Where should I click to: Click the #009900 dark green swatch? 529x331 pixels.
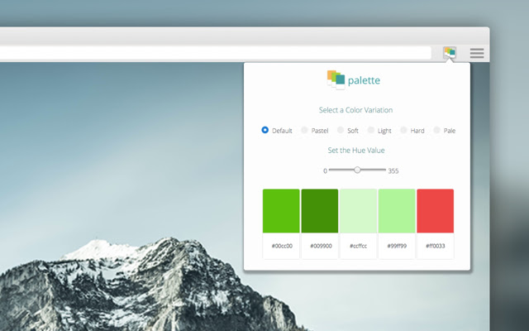(320, 211)
